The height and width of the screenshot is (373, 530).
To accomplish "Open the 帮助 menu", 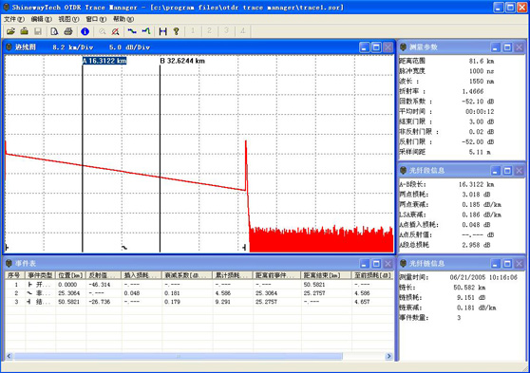I will (123, 19).
